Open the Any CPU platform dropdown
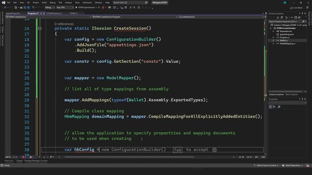The width and height of the screenshot is (312, 175). [x=65, y=8]
